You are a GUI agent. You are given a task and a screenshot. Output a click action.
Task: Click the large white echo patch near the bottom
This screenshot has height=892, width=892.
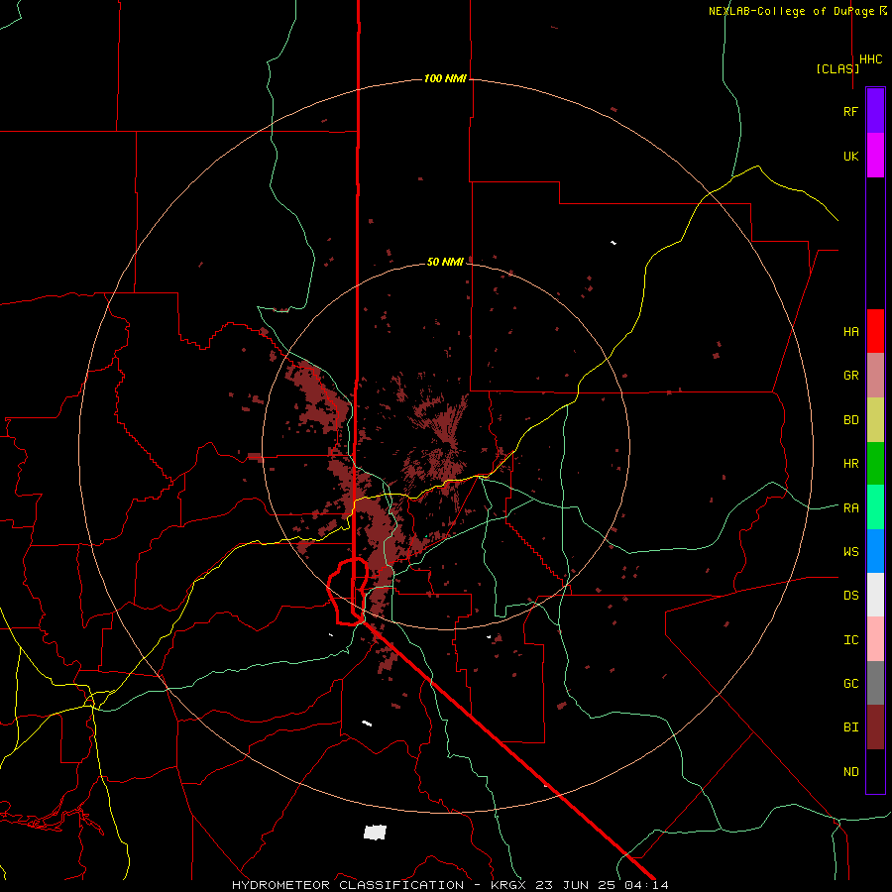(x=375, y=833)
